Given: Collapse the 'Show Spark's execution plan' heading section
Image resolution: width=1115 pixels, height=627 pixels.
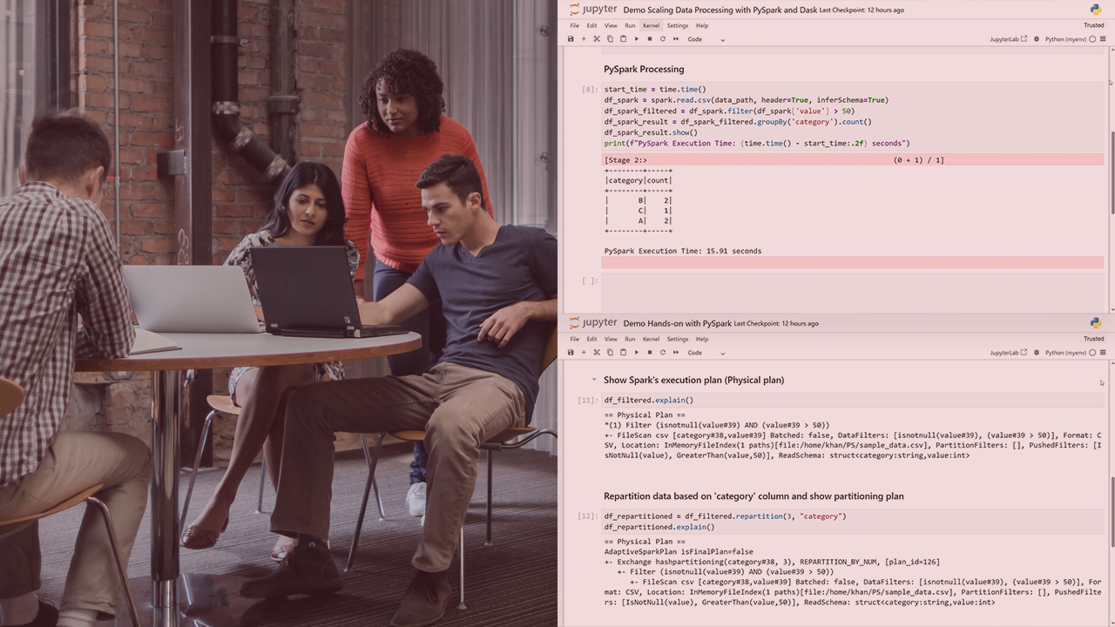Looking at the screenshot, I should (x=594, y=380).
